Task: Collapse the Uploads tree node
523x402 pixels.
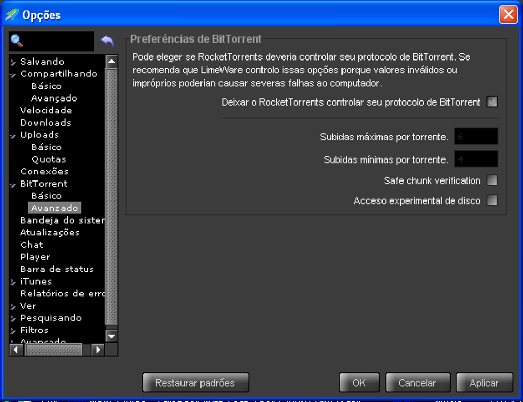Action: coord(13,135)
